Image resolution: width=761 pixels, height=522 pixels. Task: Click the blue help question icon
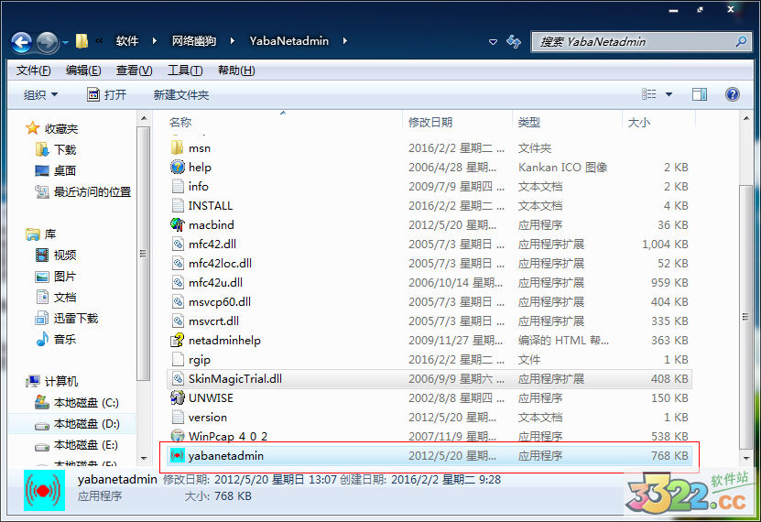click(x=733, y=94)
